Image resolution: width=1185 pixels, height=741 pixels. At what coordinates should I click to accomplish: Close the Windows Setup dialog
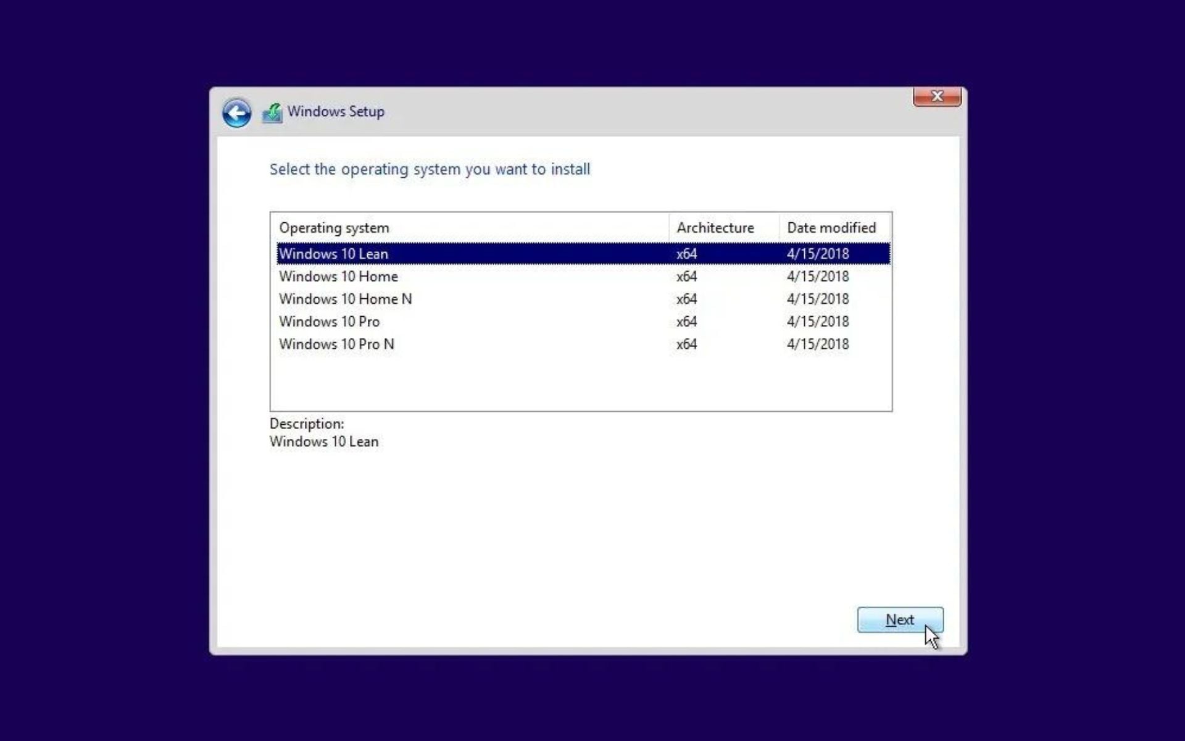coord(936,96)
